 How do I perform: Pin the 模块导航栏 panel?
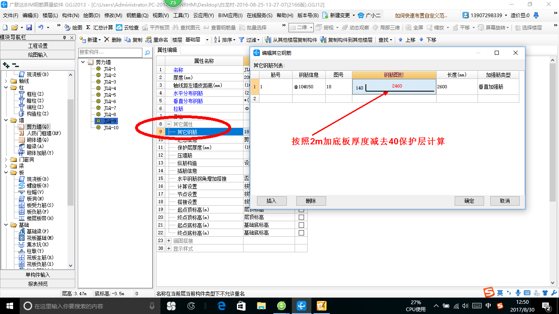point(64,38)
